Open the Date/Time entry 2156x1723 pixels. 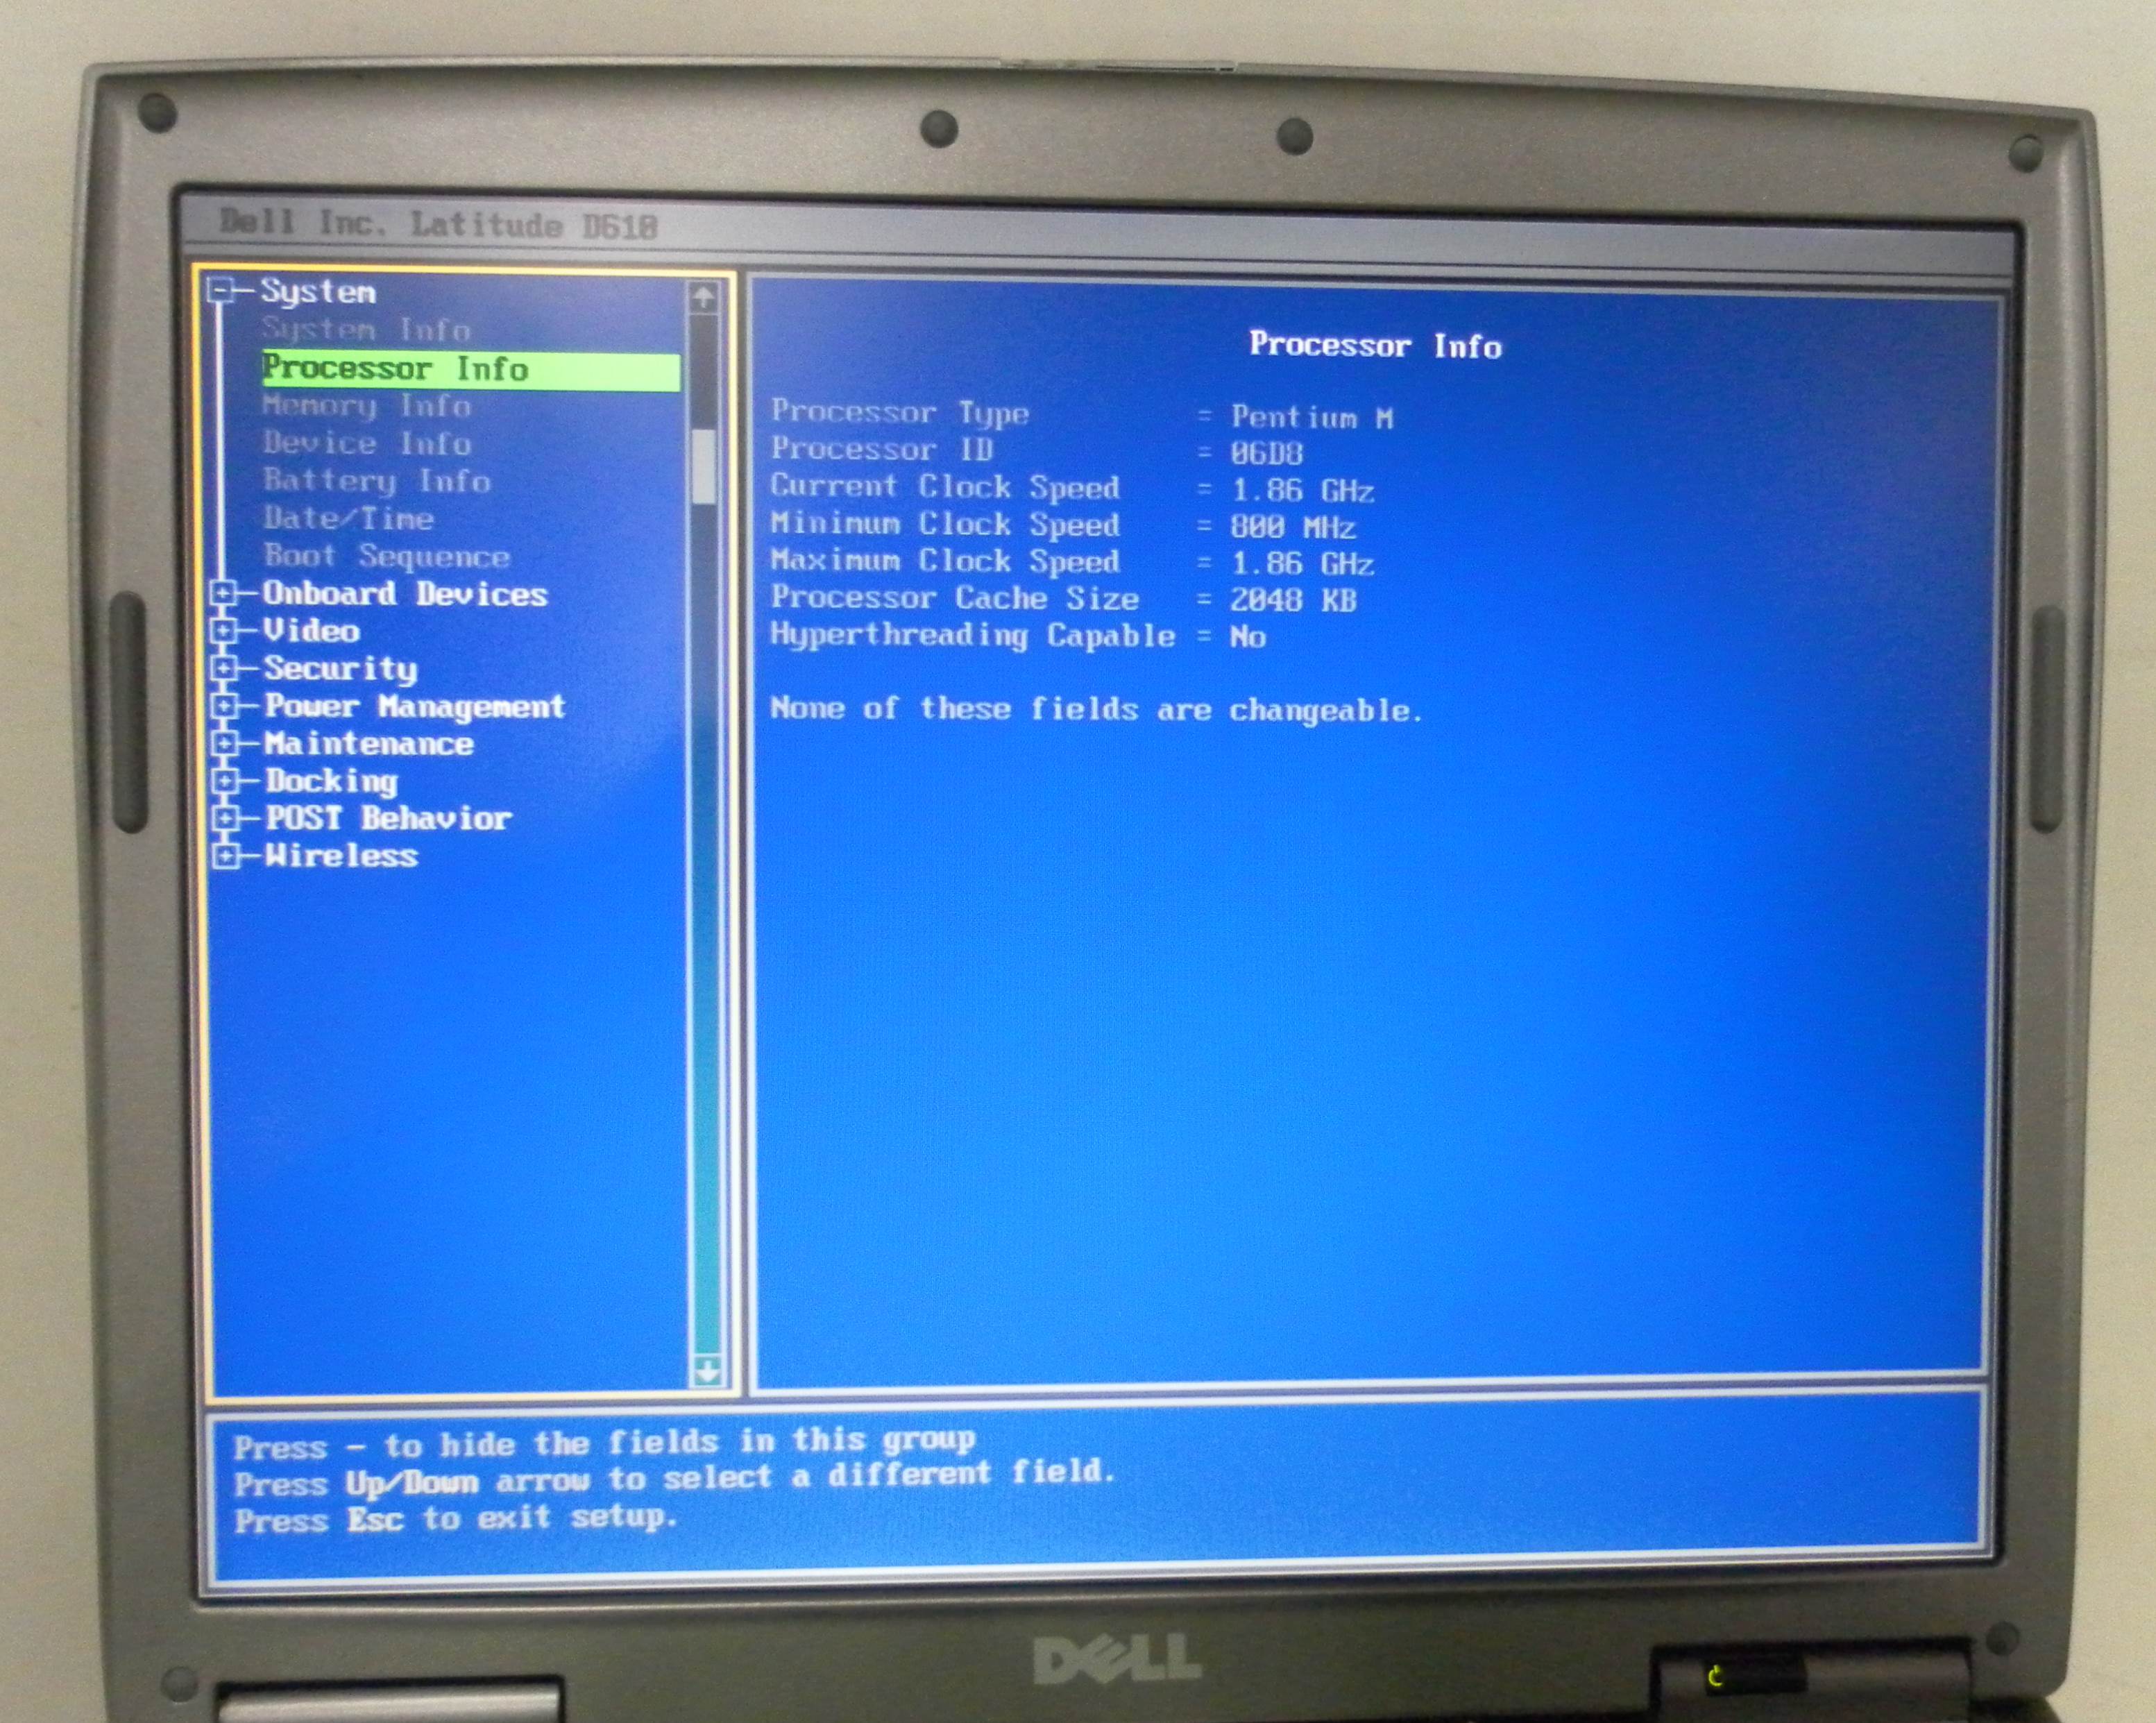tap(348, 518)
